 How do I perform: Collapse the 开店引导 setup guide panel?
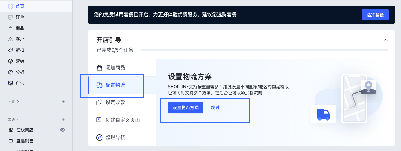[x=386, y=40]
